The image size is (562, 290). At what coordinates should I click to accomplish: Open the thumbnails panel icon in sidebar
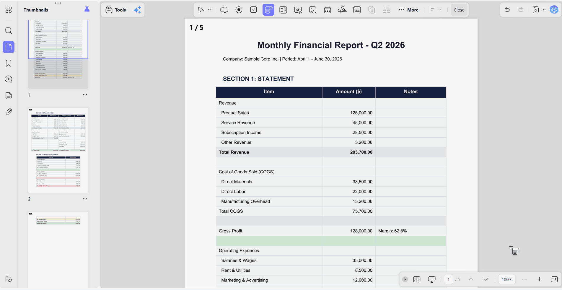point(9,47)
